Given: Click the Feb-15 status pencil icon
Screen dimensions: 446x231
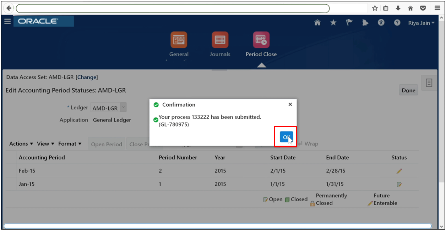Looking at the screenshot, I should pyautogui.click(x=399, y=171).
